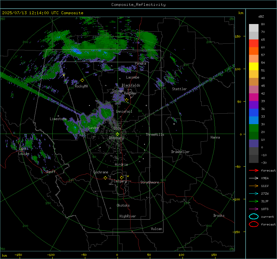Click the Calgary label
Image resolution: width=277 pixels, height=259 pixels.
pyautogui.click(x=120, y=181)
